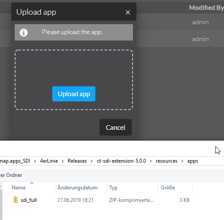
Task: Click the Upload app dialog title
Action: [36, 12]
